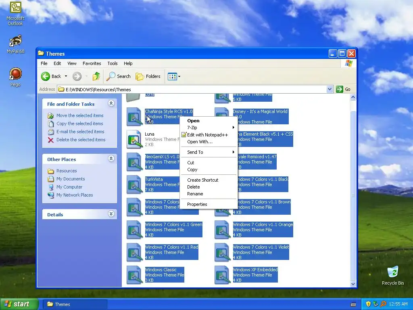Select Windows 7 Colors v1.1 Red icon
The image size is (413, 310).
coord(135,252)
